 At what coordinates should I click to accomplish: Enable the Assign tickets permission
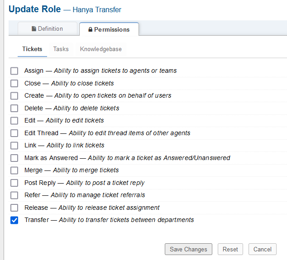[14, 71]
